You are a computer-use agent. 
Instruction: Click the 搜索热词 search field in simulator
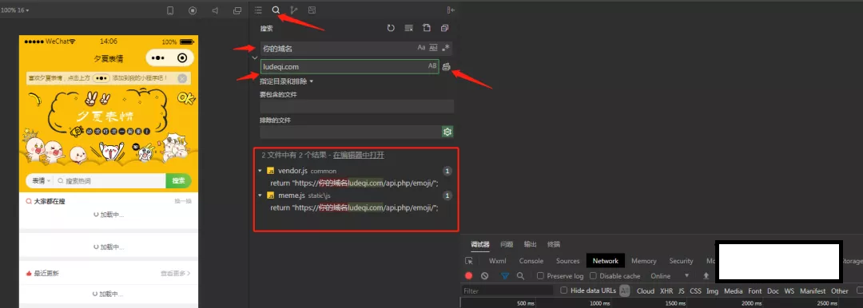[110, 180]
